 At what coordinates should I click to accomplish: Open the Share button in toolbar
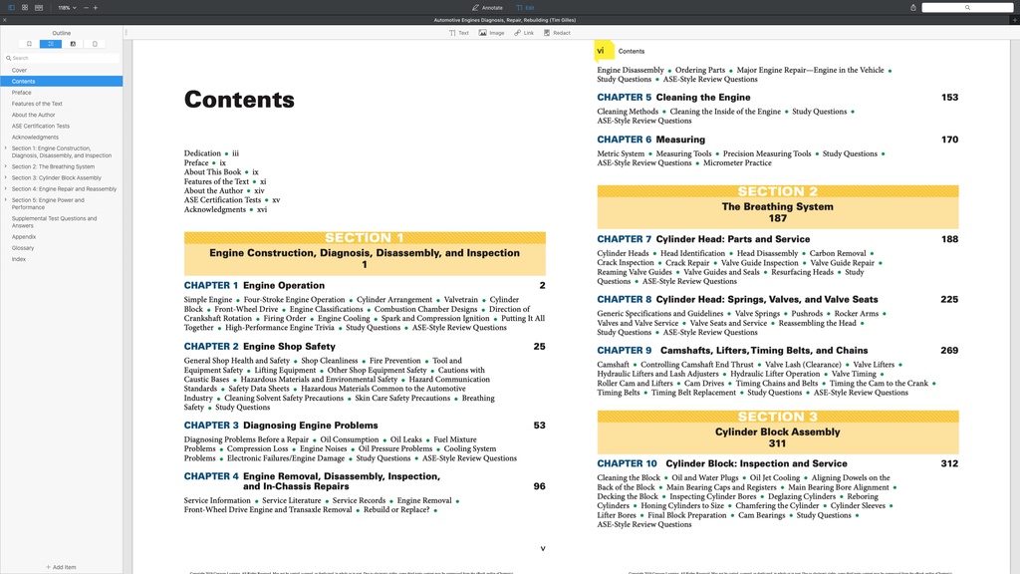point(914,7)
